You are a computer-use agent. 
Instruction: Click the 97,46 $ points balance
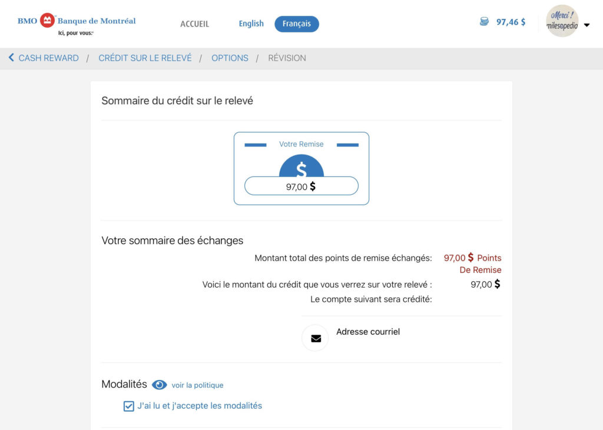pyautogui.click(x=511, y=22)
